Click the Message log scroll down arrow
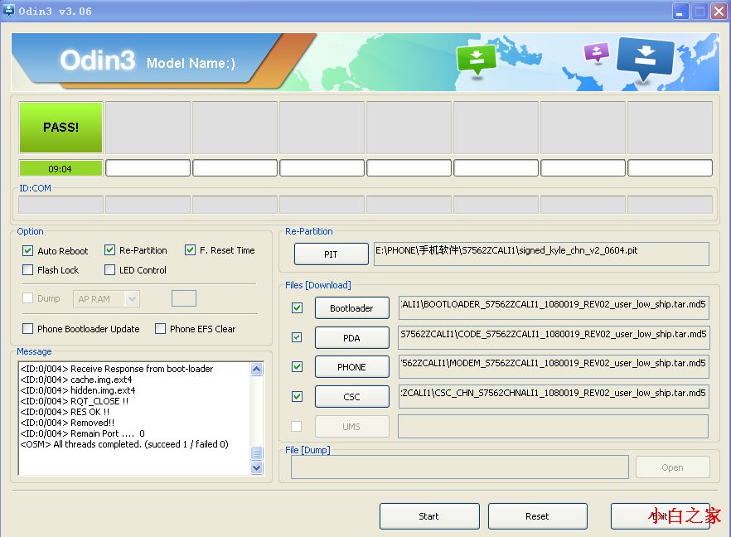 [x=256, y=467]
